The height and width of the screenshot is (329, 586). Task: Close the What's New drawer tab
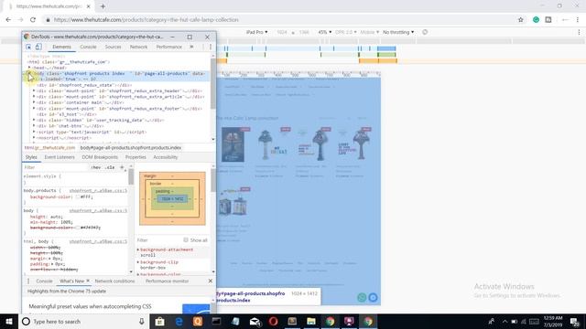tap(88, 281)
